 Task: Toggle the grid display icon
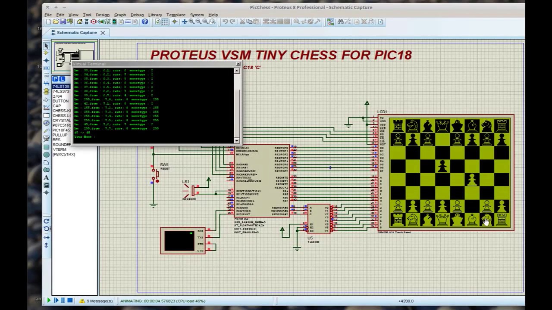pyautogui.click(x=165, y=22)
